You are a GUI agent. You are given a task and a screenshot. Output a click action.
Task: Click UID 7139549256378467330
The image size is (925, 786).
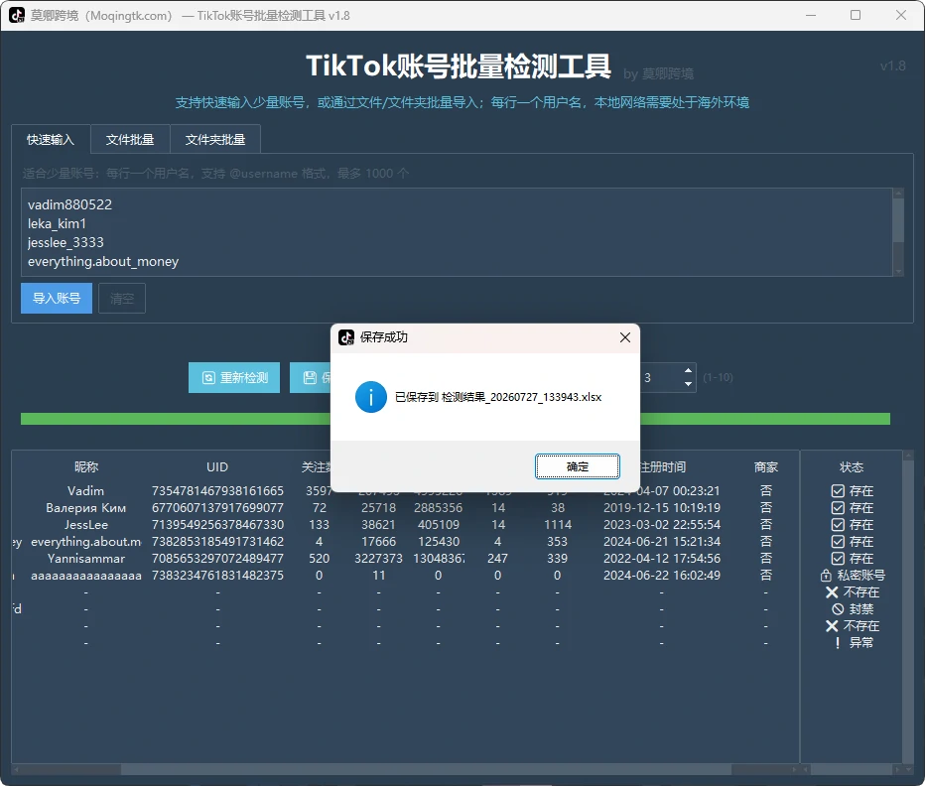[x=217, y=525]
